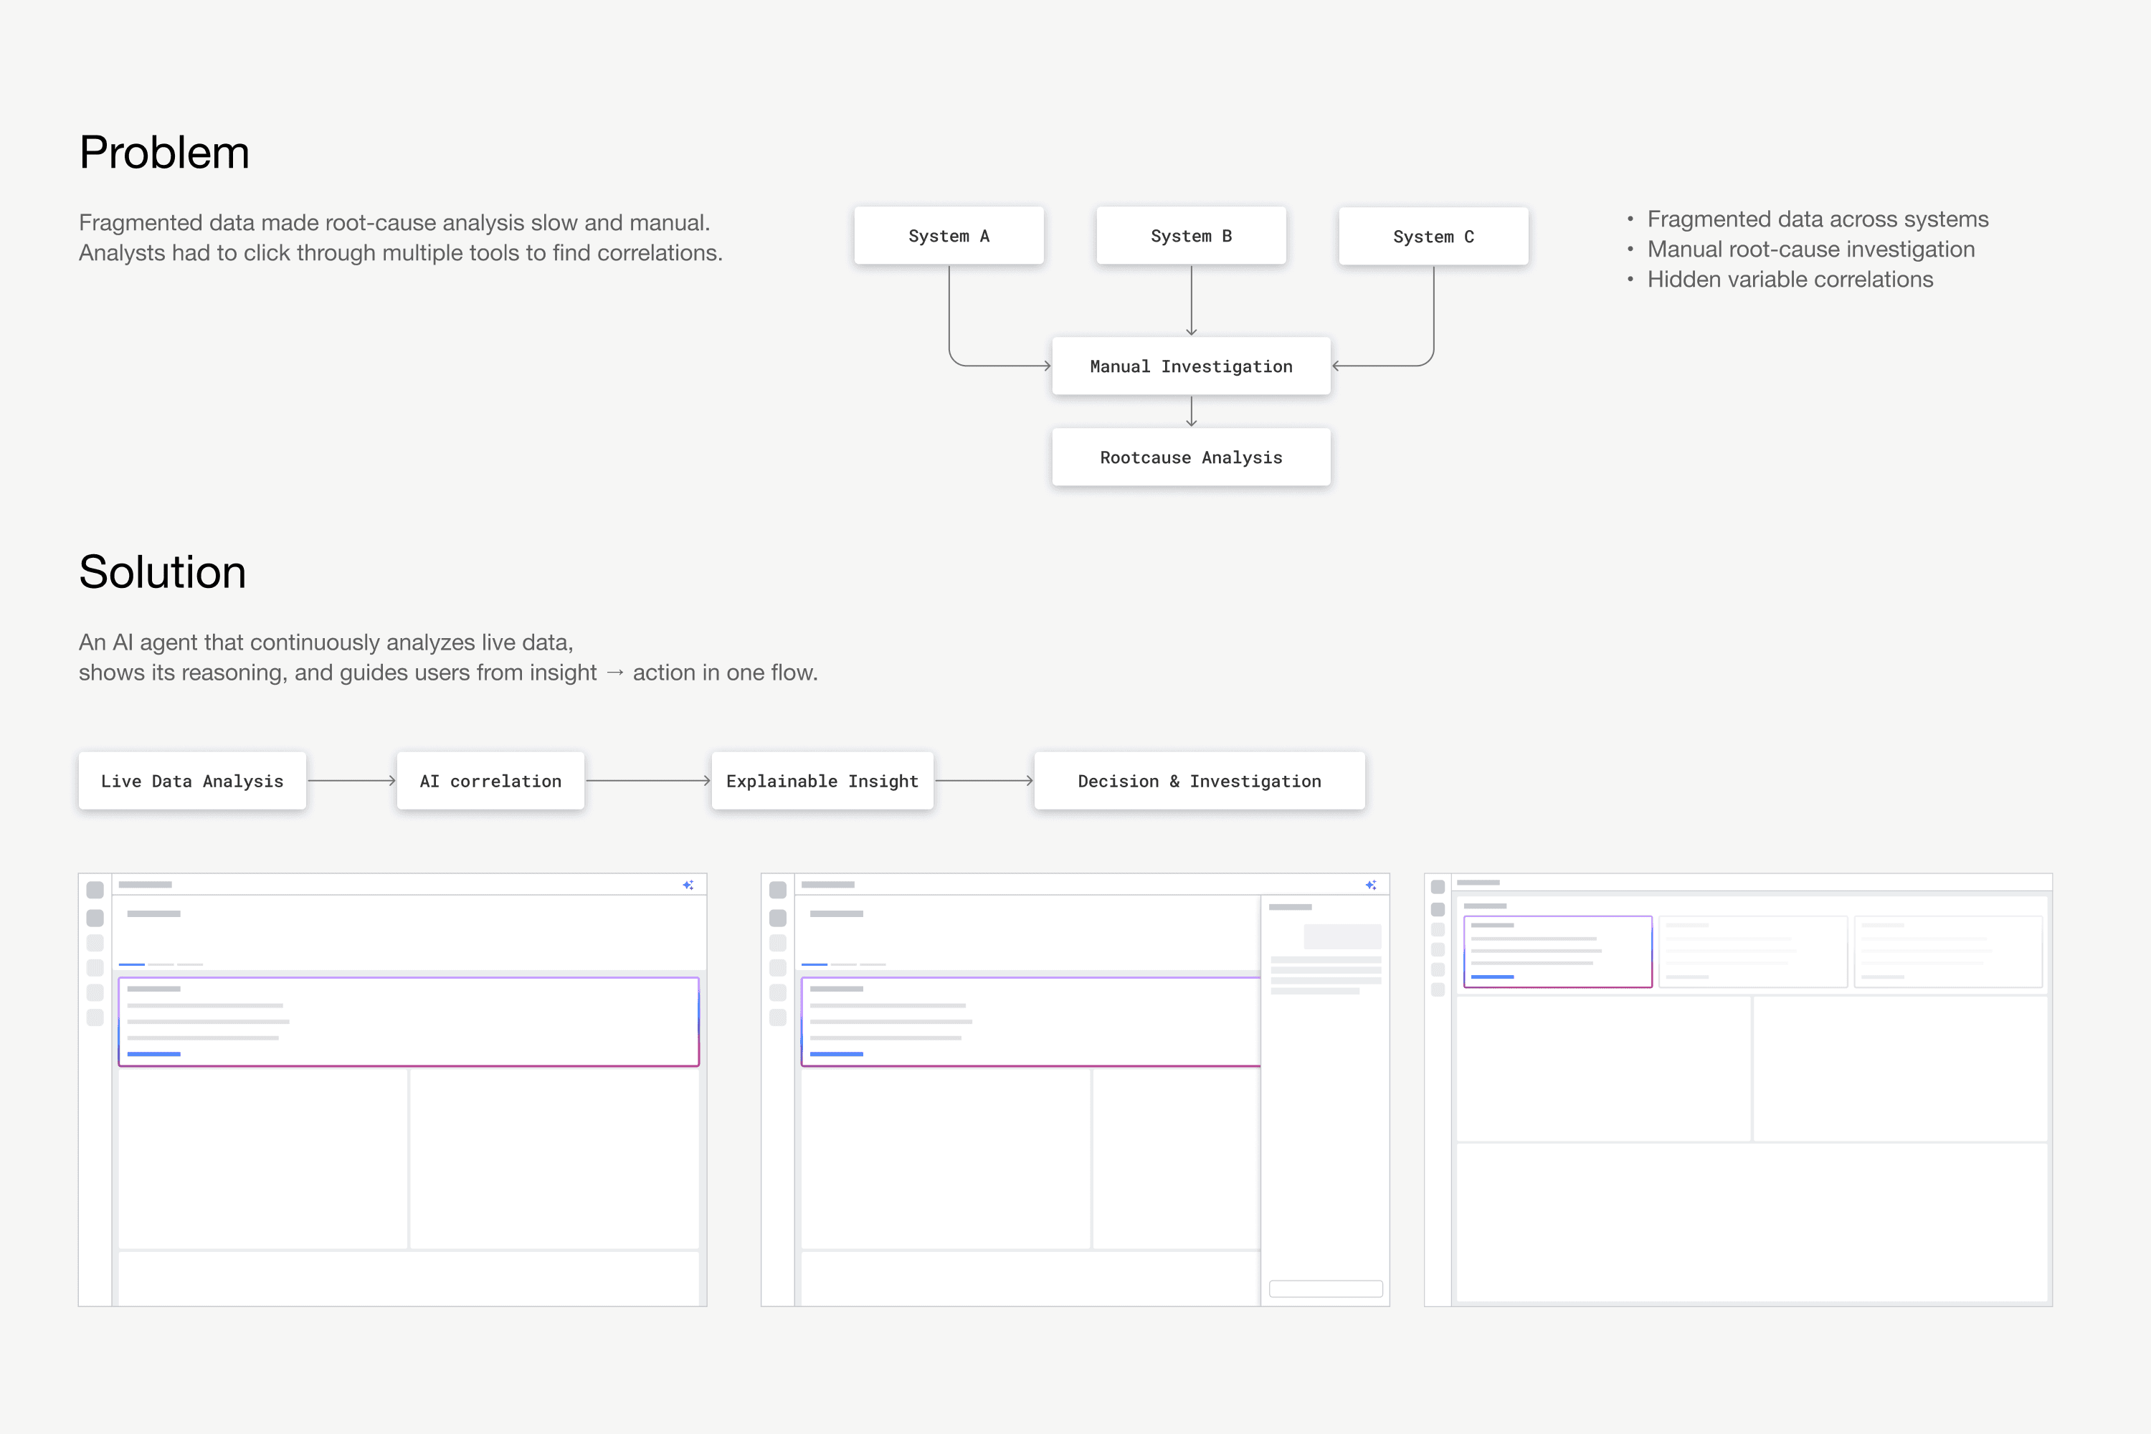Select the System B box

coord(1191,236)
